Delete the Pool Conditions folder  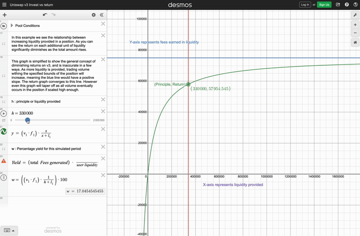click(103, 24)
